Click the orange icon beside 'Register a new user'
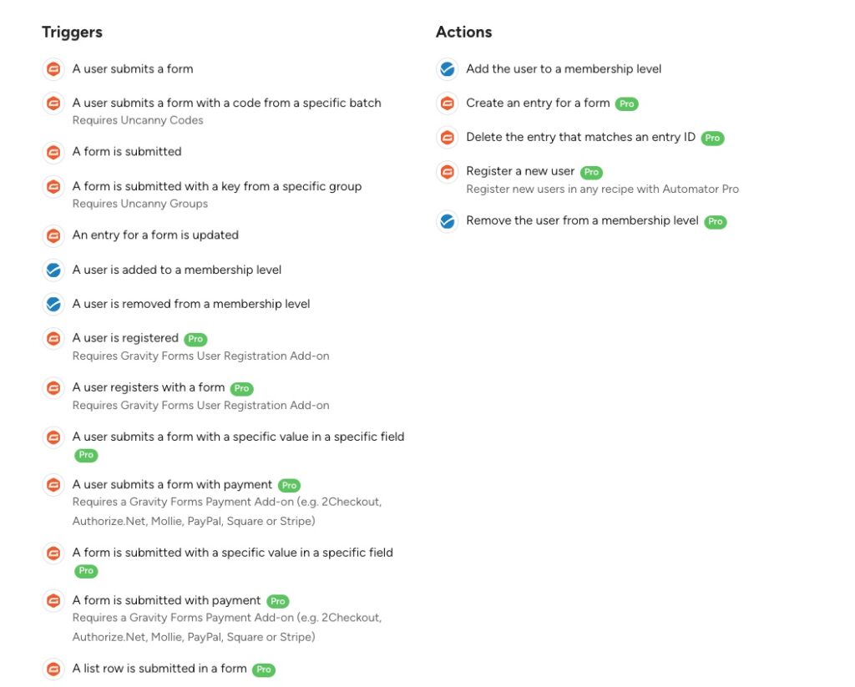This screenshot has width=855, height=687. [x=448, y=172]
